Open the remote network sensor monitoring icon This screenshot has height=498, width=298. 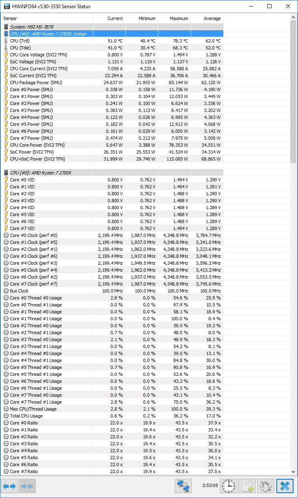pos(183,486)
